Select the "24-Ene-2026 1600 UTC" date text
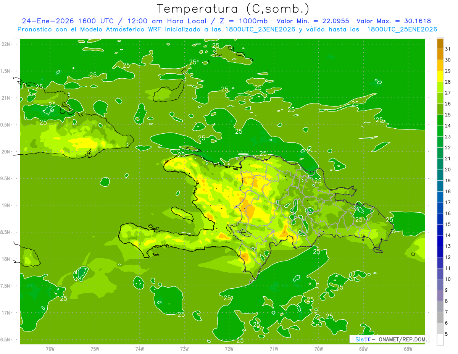458x354 pixels. [x=69, y=21]
